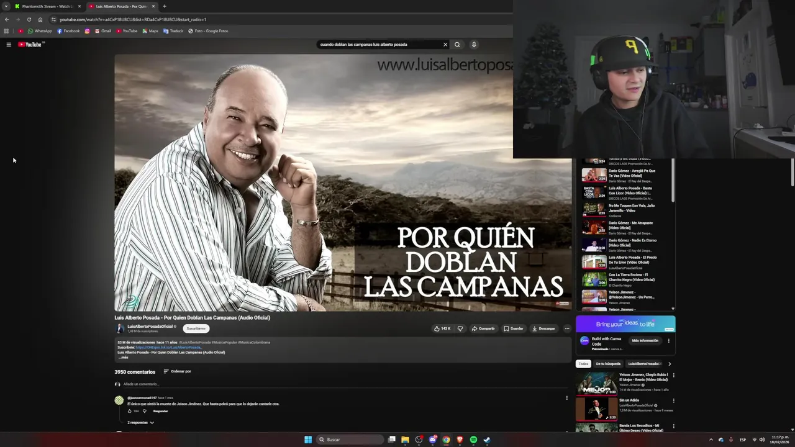This screenshot has width=795, height=447.
Task: Open the Traducir bookmark
Action: (x=173, y=31)
